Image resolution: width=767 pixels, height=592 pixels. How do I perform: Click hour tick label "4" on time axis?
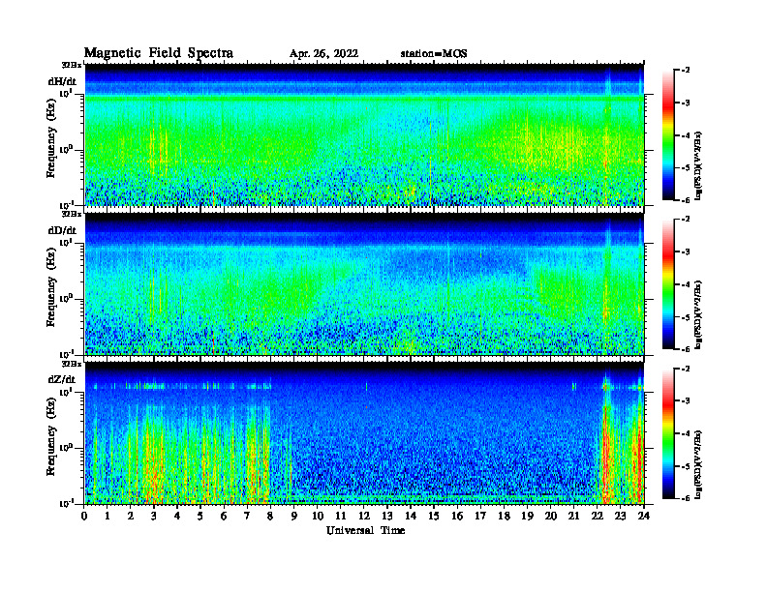177,517
